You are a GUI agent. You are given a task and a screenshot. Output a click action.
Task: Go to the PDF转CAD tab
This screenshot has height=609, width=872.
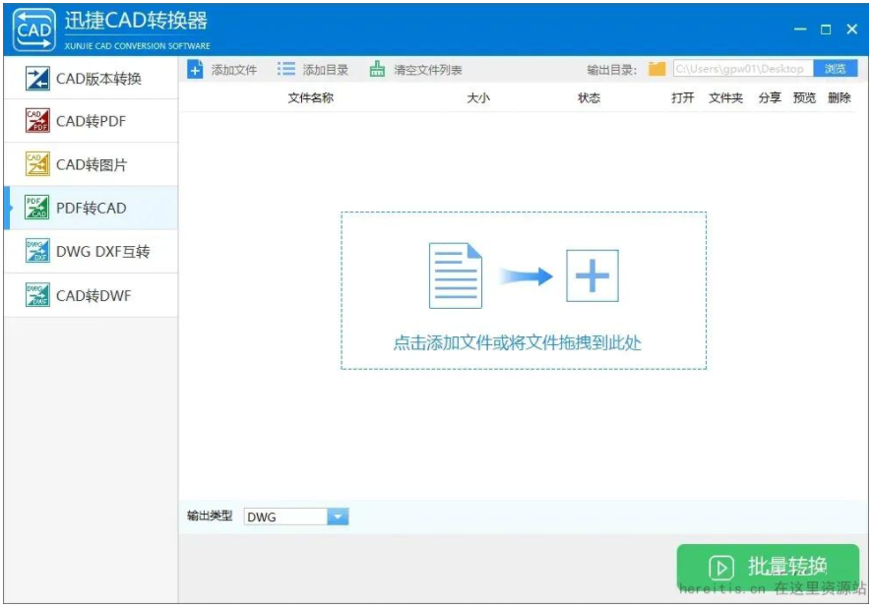click(x=91, y=208)
